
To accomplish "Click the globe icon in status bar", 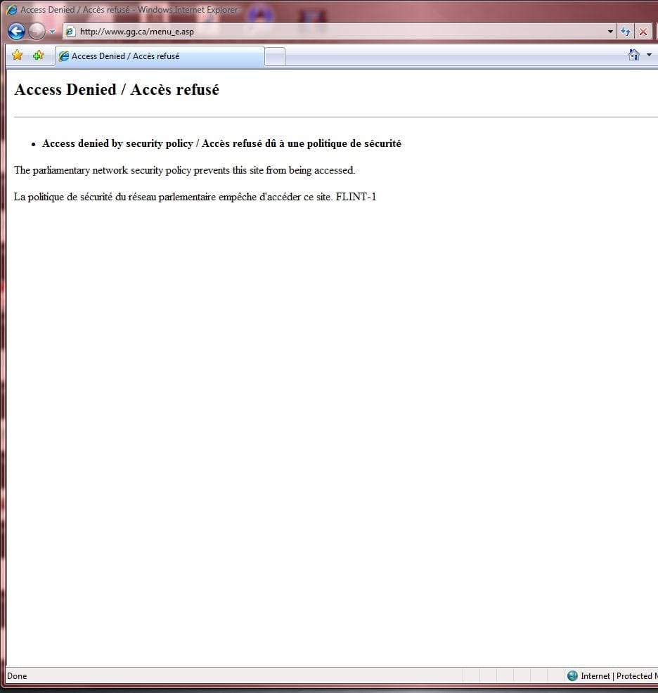I will [572, 675].
